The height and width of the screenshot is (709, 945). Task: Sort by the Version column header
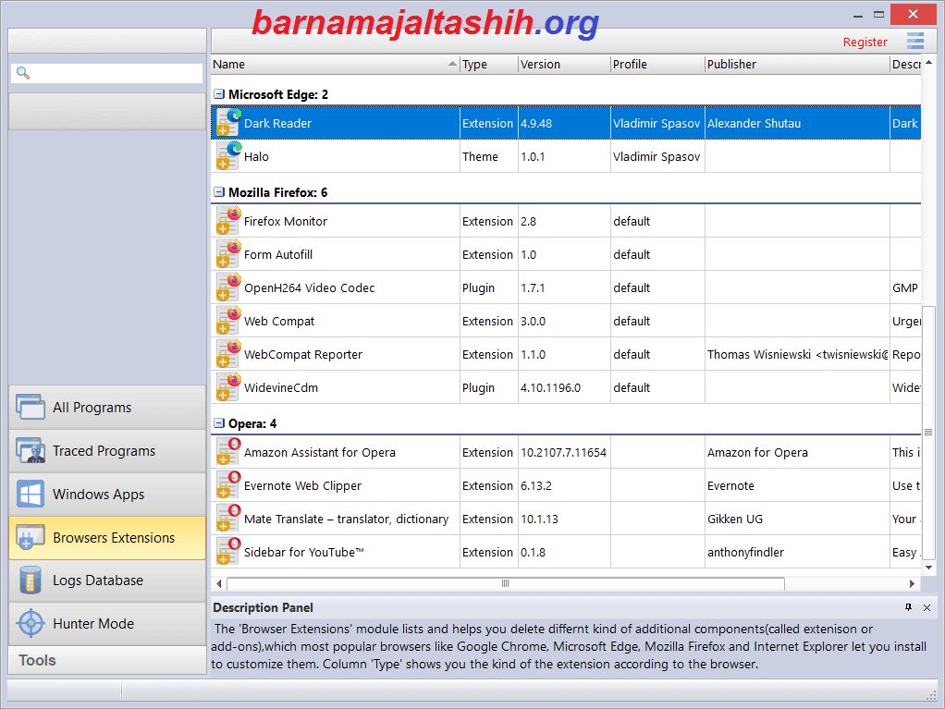(x=565, y=65)
